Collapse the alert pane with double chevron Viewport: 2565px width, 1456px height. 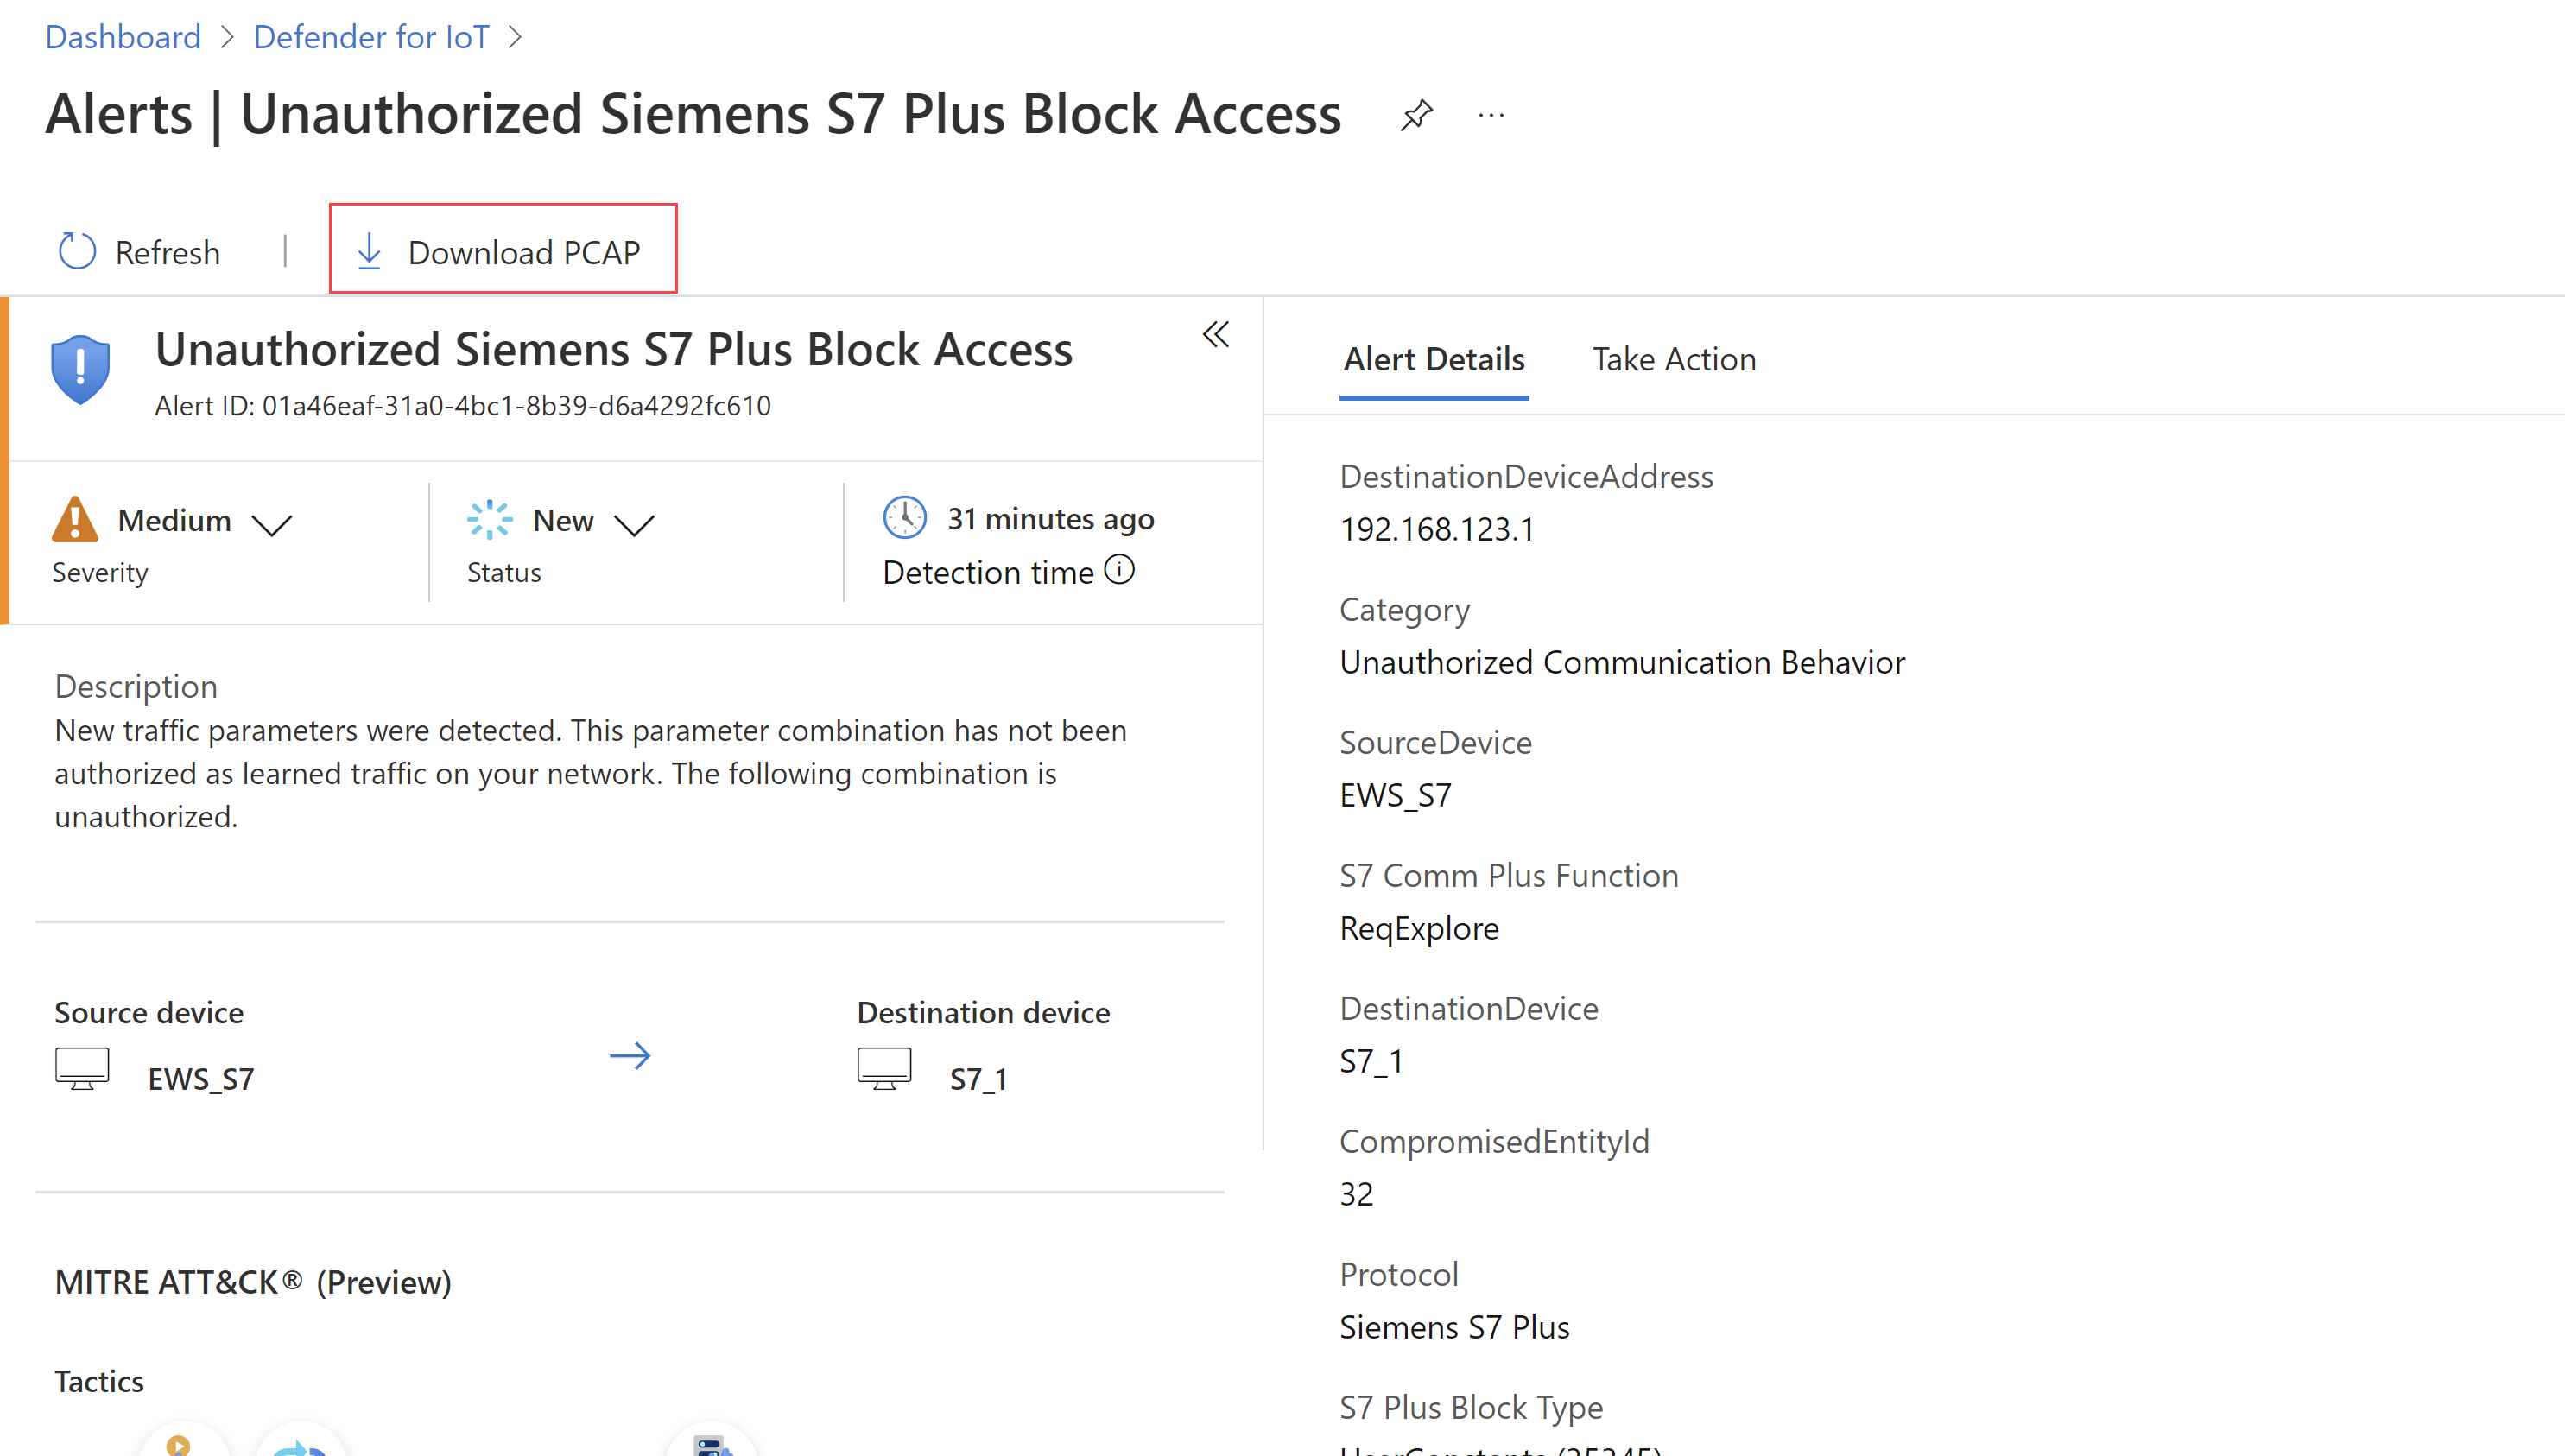pyautogui.click(x=1215, y=334)
